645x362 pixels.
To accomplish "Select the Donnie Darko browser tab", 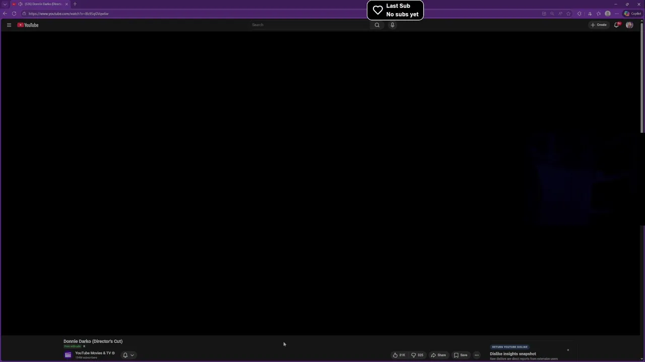I will coord(40,4).
